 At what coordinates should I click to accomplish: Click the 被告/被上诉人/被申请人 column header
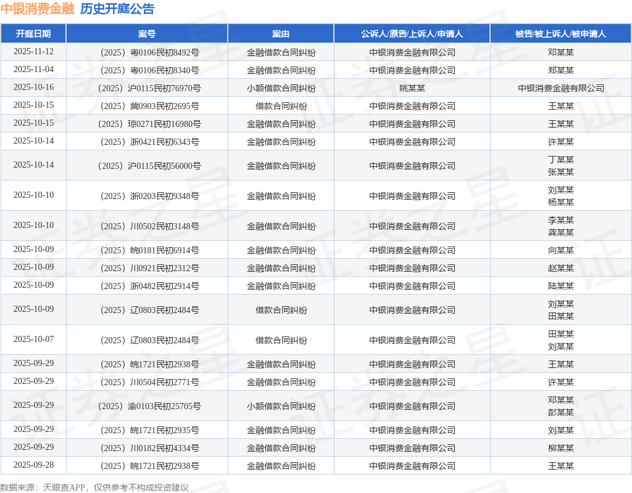(x=560, y=34)
